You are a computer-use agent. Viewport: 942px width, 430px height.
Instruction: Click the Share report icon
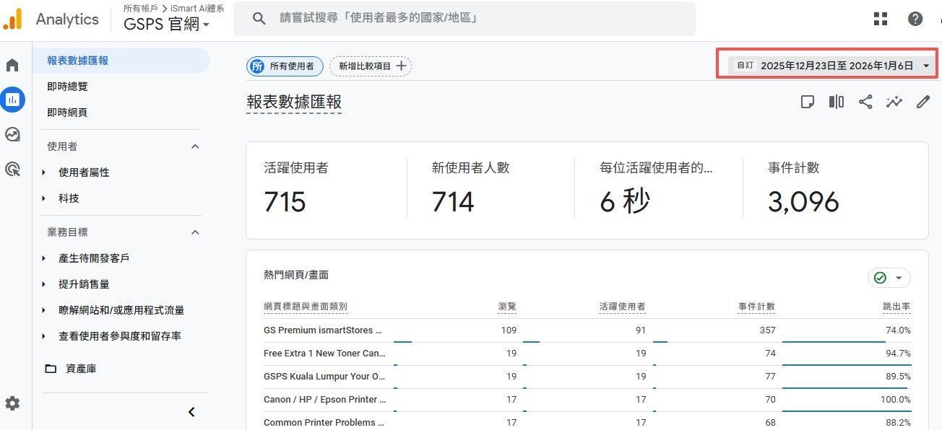[865, 102]
